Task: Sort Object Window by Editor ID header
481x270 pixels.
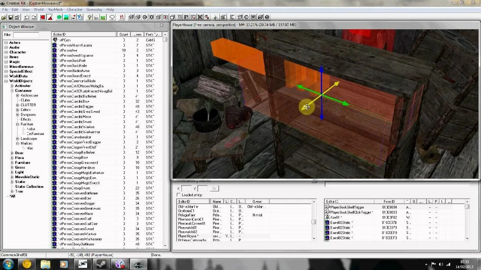Action: point(84,34)
